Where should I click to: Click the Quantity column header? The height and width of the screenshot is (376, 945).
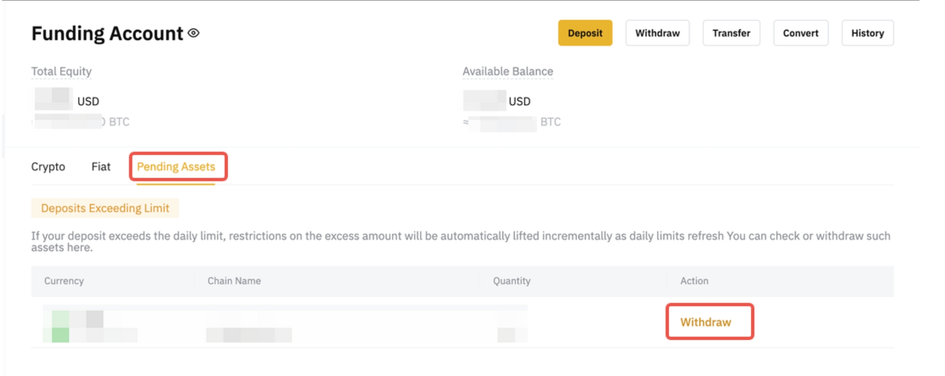pyautogui.click(x=512, y=281)
